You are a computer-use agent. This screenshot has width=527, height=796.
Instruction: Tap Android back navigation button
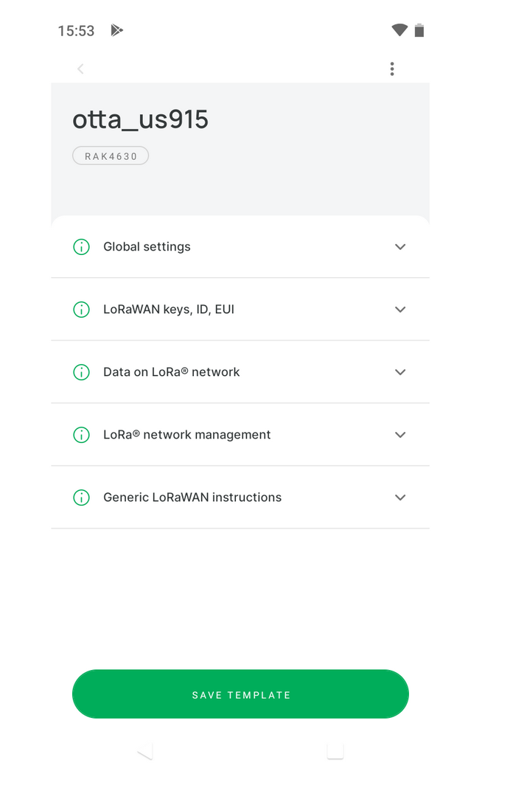pos(145,751)
